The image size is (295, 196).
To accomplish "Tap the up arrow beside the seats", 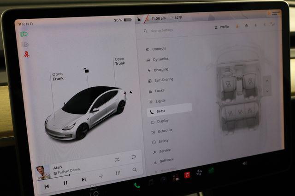I will [x=267, y=81].
